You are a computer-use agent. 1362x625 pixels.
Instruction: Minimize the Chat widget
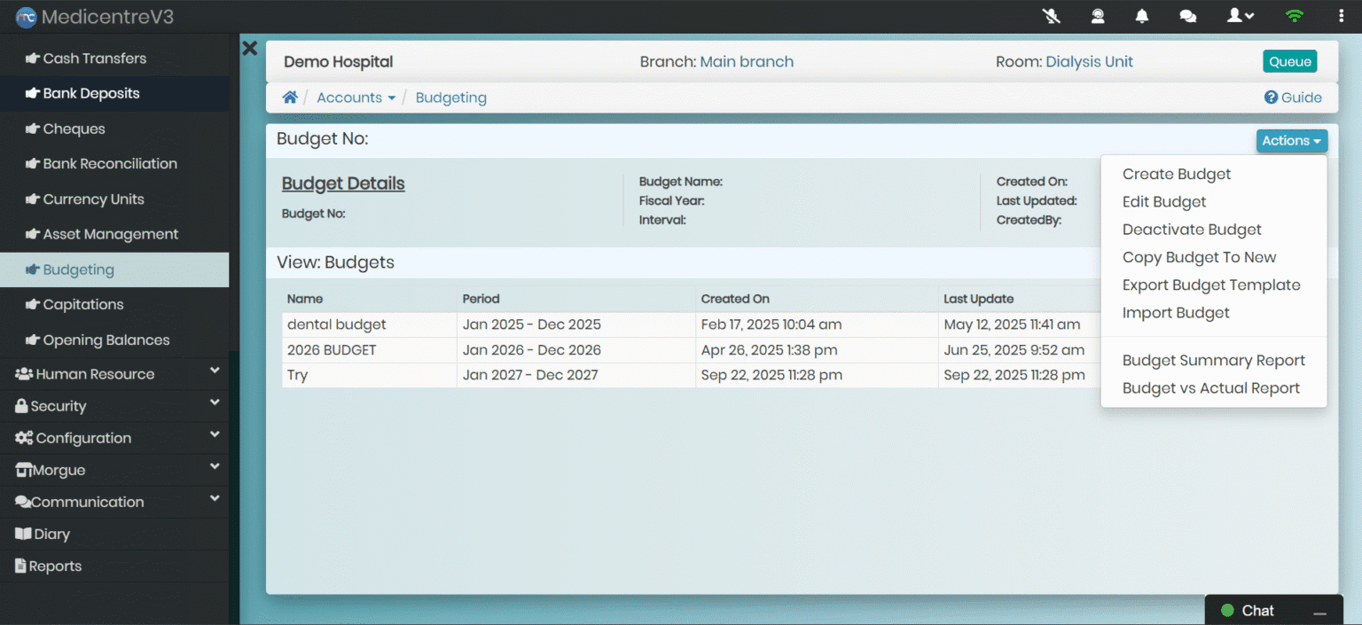pyautogui.click(x=1319, y=612)
